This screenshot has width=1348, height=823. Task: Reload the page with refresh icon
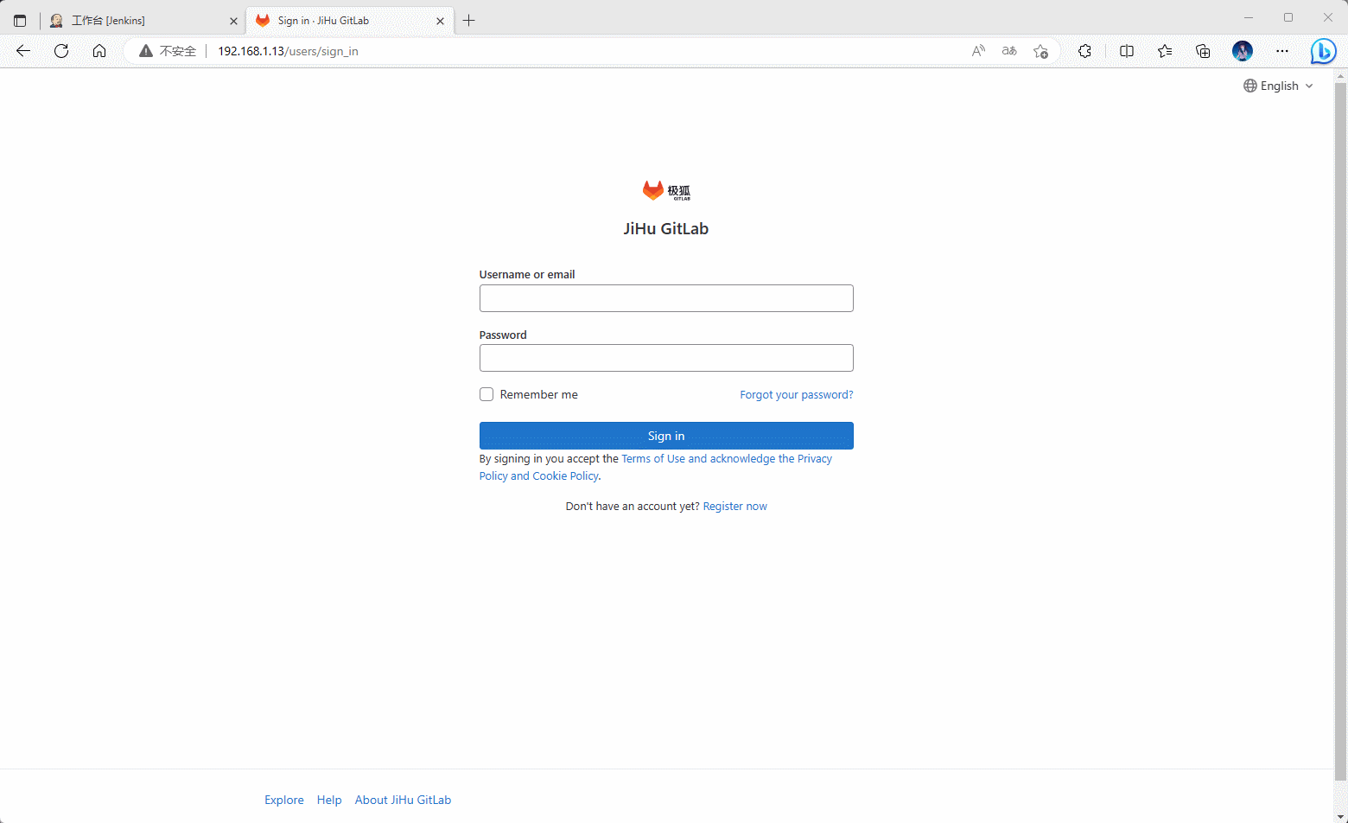[x=61, y=51]
